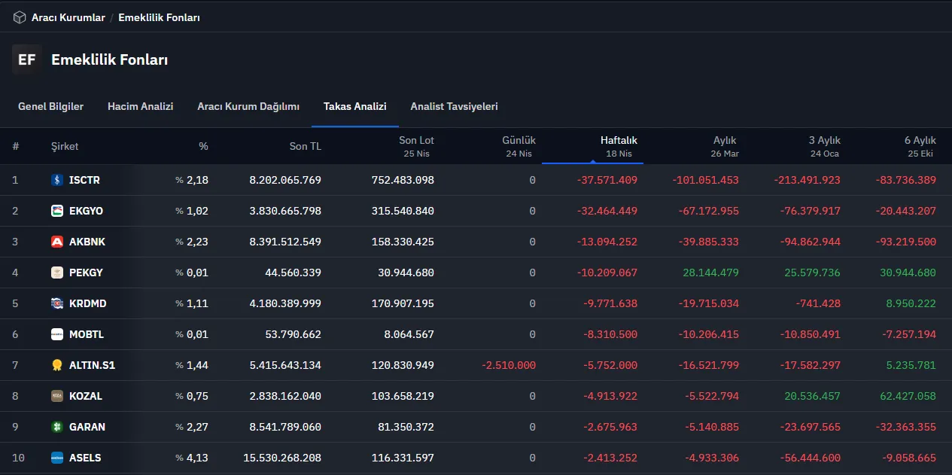The height and width of the screenshot is (475, 952).
Task: Click the ALTIN.S1 gold medal icon
Action: (56, 365)
